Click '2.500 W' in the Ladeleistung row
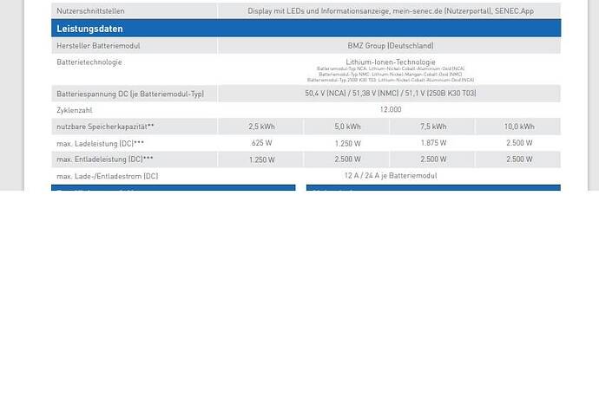This screenshot has width=599, height=410. tap(519, 143)
